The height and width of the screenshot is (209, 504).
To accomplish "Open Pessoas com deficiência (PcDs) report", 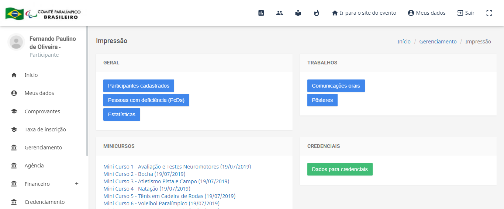I will click(146, 100).
